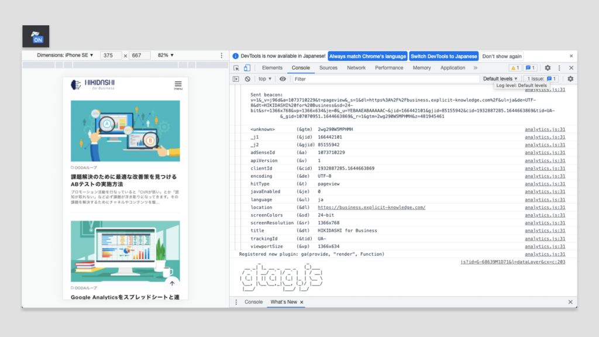
Task: Toggle the device toolbar icon
Action: pyautogui.click(x=247, y=68)
